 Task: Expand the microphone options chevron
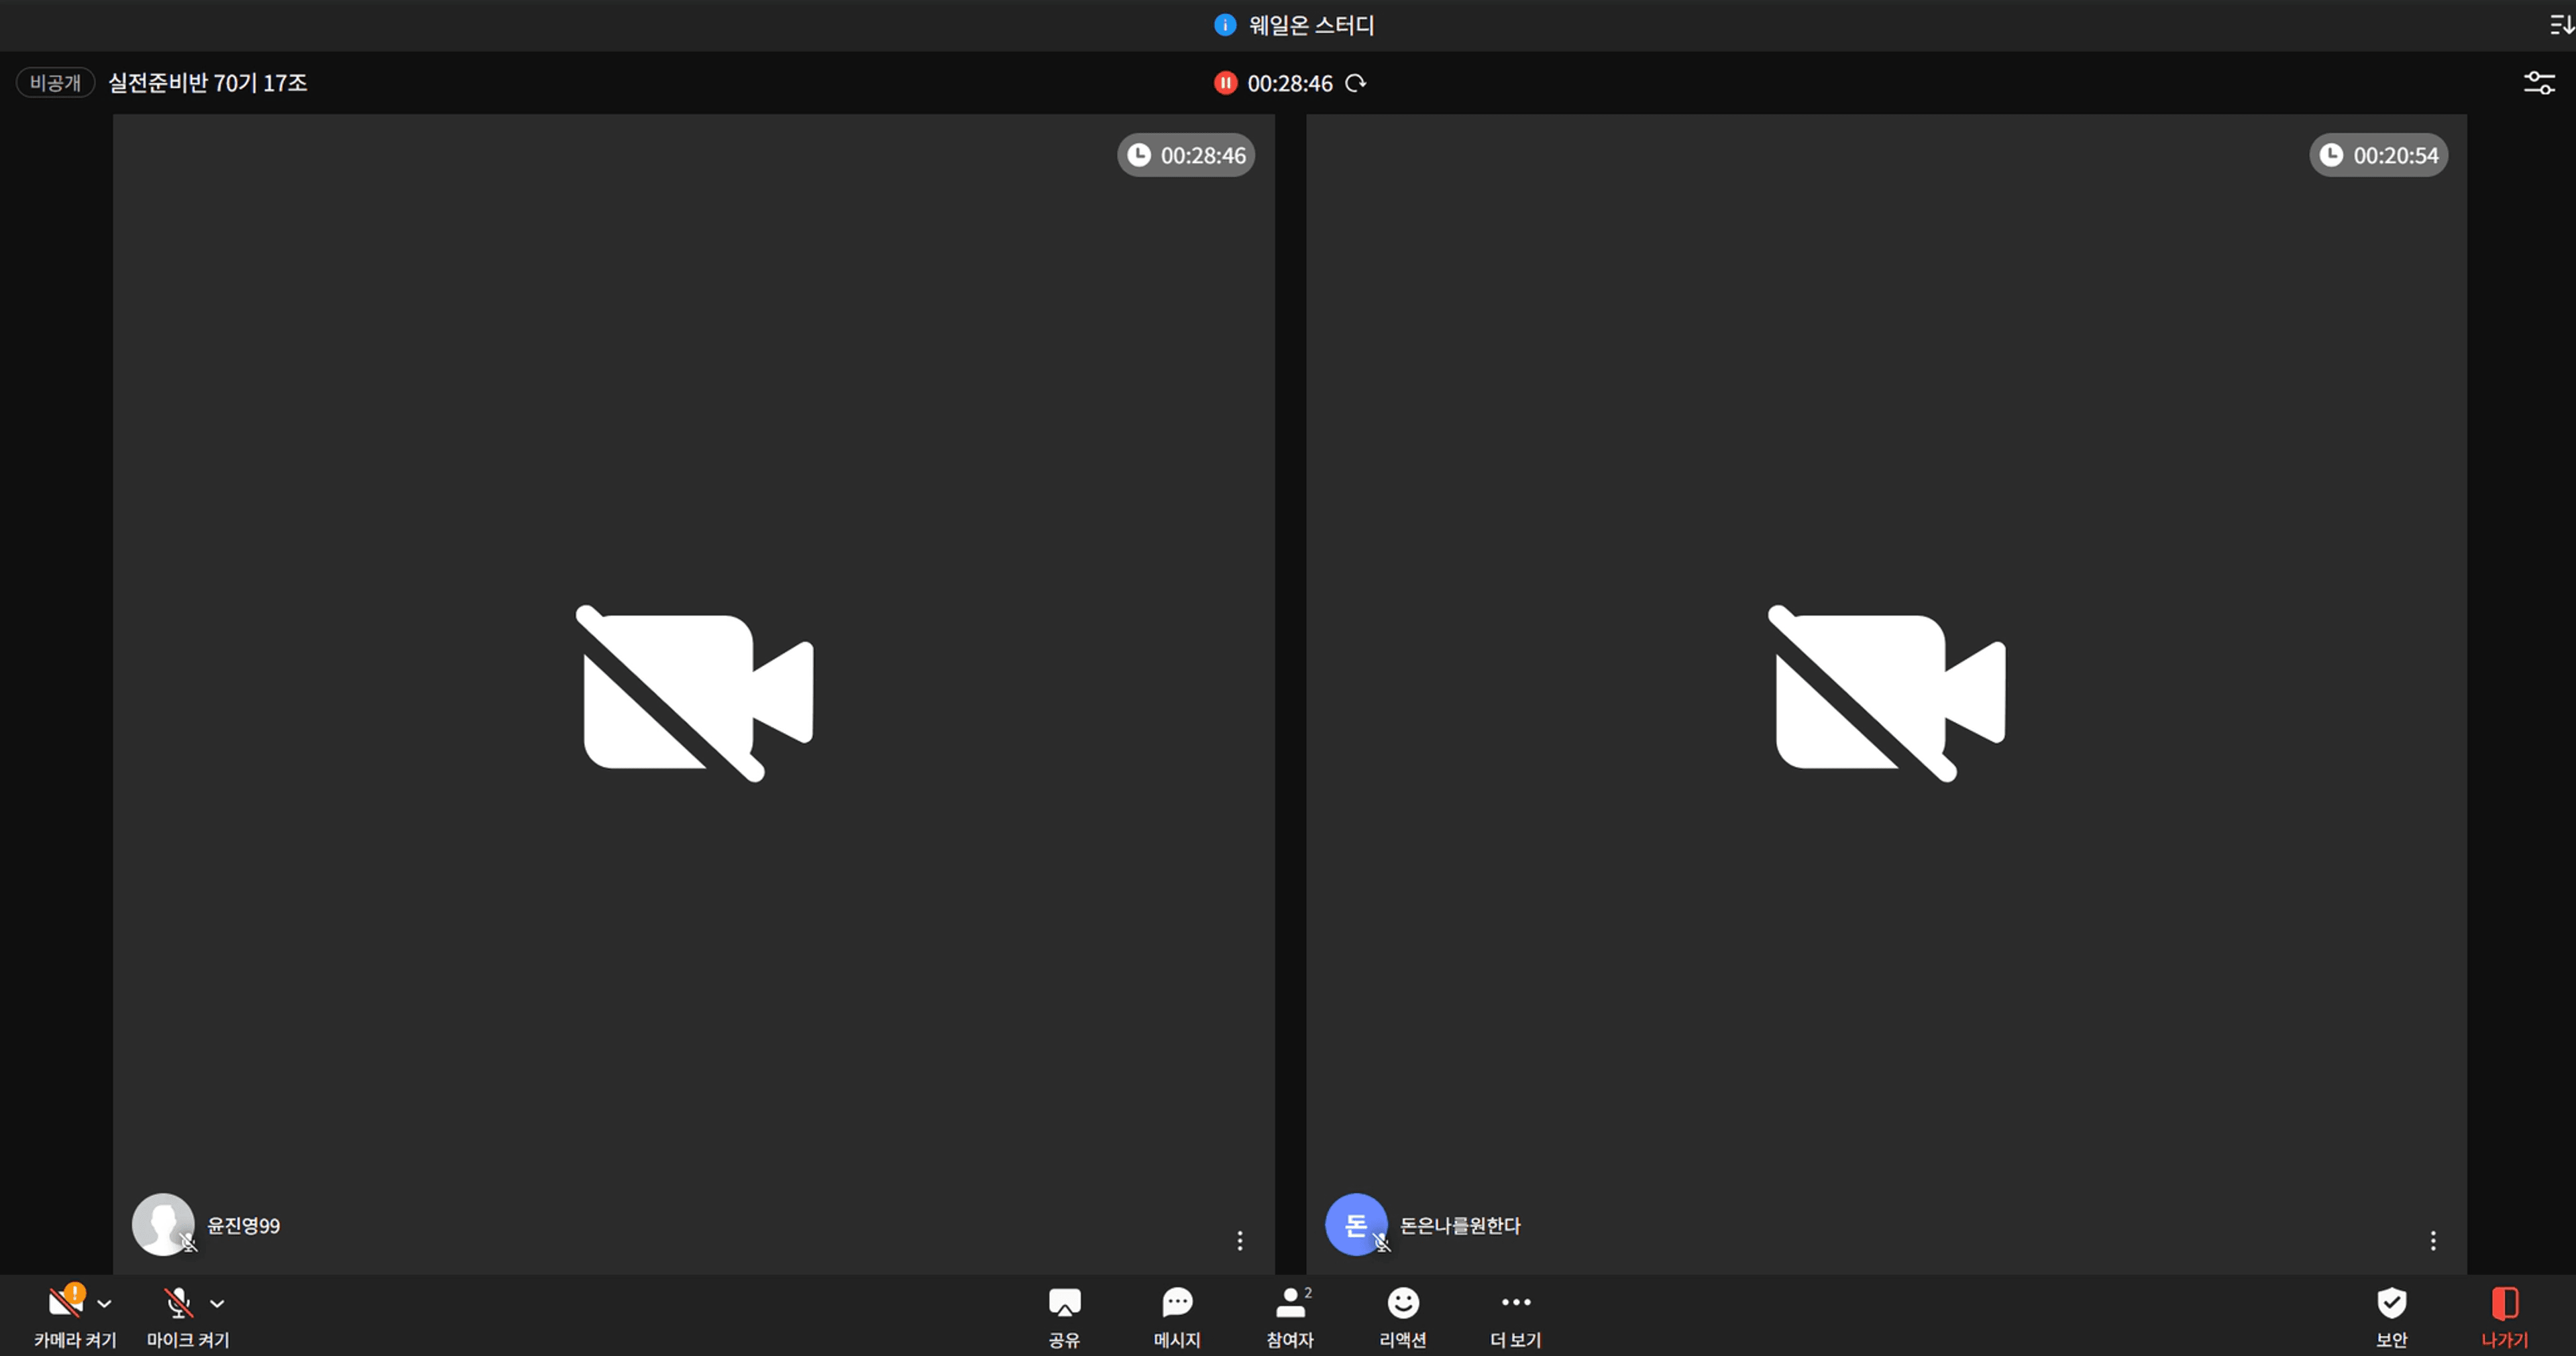coord(217,1304)
